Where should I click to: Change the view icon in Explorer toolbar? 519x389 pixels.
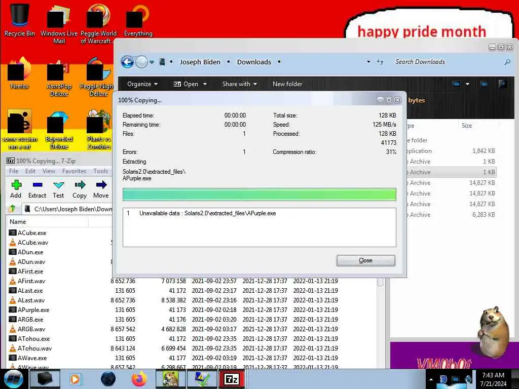click(457, 84)
